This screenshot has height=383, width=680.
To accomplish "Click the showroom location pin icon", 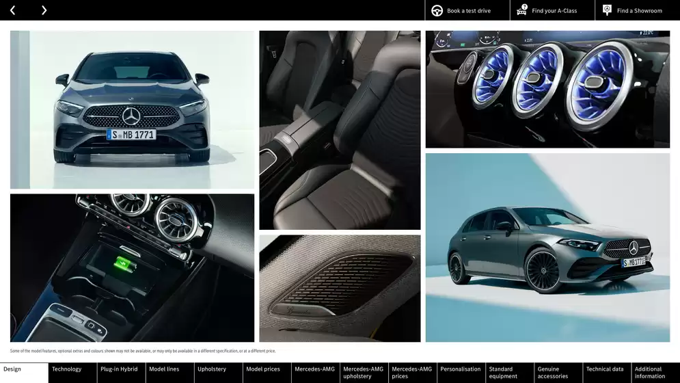I will 607,10.
